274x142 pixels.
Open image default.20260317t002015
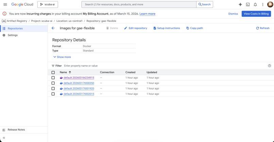point(79,94)
